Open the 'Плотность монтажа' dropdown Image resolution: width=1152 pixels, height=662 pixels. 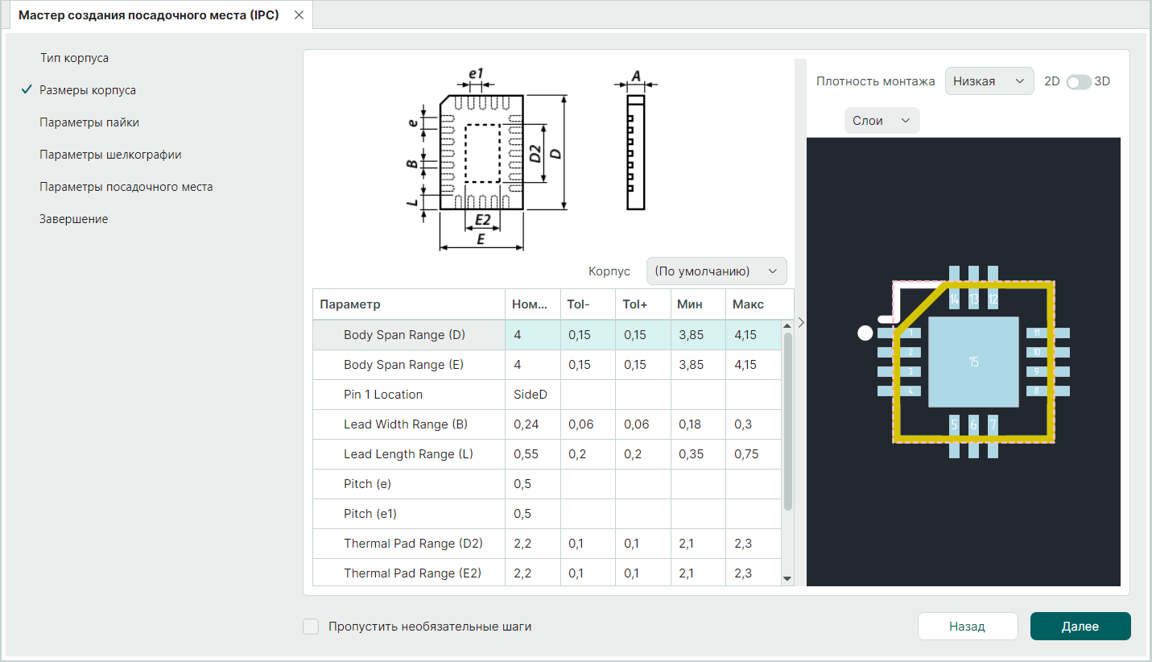click(989, 81)
